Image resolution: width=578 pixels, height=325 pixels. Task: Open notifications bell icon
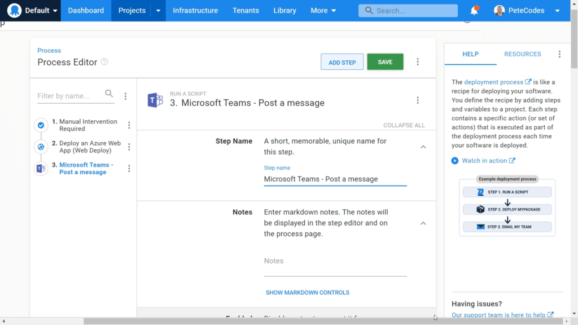tap(474, 11)
